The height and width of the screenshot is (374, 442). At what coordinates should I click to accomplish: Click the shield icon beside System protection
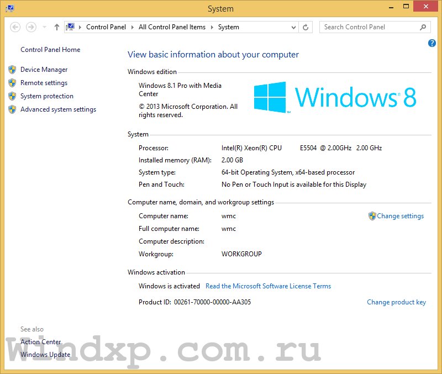click(12, 96)
